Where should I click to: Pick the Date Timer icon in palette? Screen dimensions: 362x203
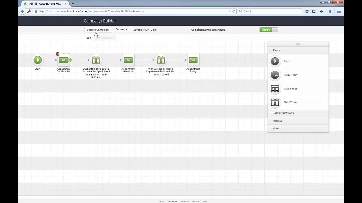(275, 89)
